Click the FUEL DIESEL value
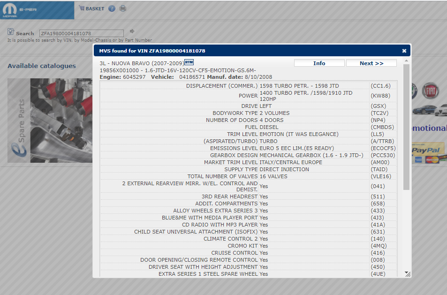 269,127
